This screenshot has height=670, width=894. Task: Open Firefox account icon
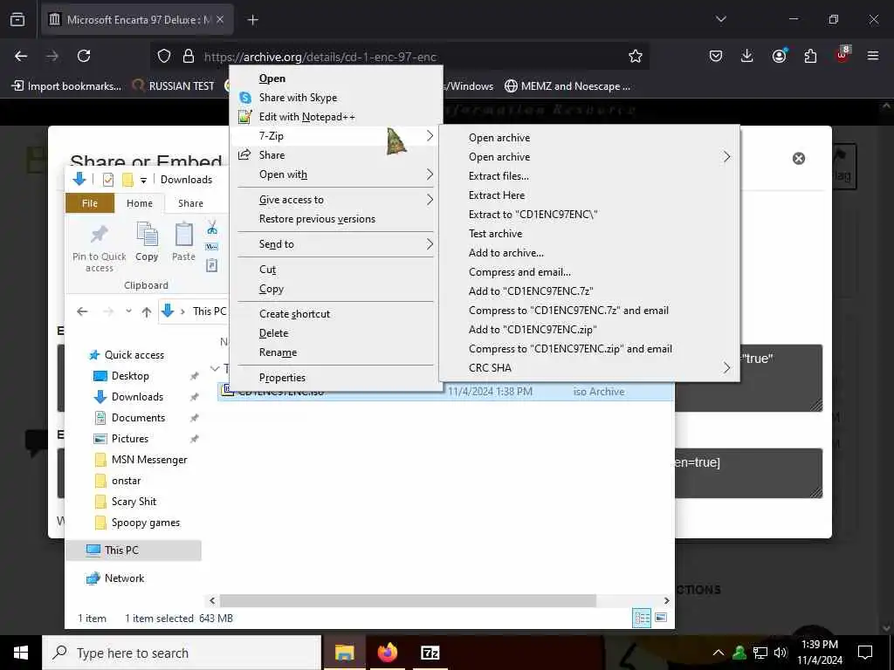779,56
